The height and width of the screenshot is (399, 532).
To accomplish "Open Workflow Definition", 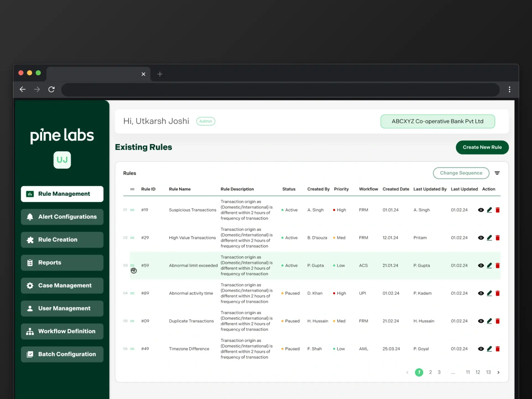I will pos(62,331).
